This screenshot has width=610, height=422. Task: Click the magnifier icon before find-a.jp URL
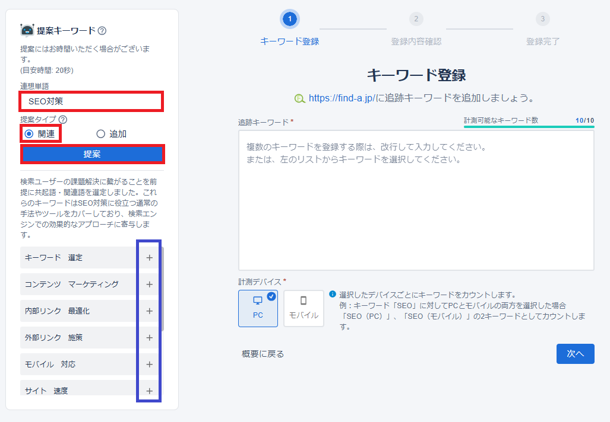coord(299,98)
